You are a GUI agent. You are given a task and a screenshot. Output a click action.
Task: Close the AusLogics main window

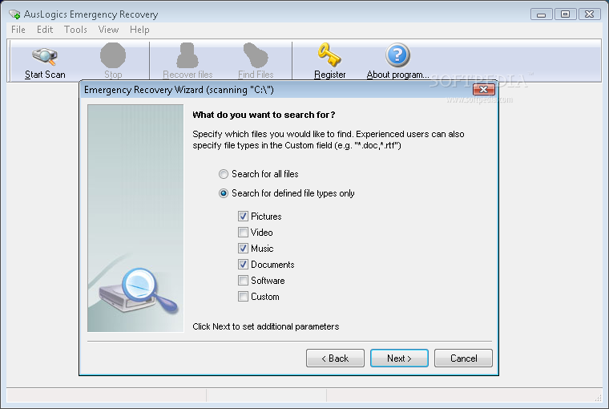(x=589, y=14)
